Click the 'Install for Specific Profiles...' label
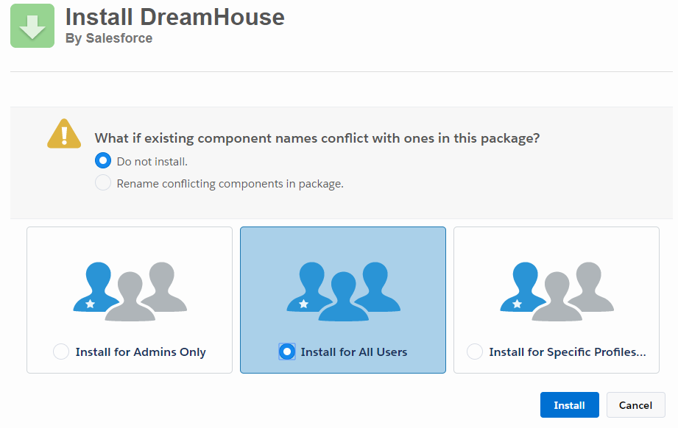The image size is (678, 428). [x=568, y=352]
